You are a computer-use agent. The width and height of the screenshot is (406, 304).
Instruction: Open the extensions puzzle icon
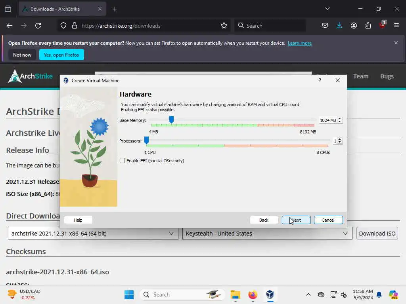click(368, 26)
